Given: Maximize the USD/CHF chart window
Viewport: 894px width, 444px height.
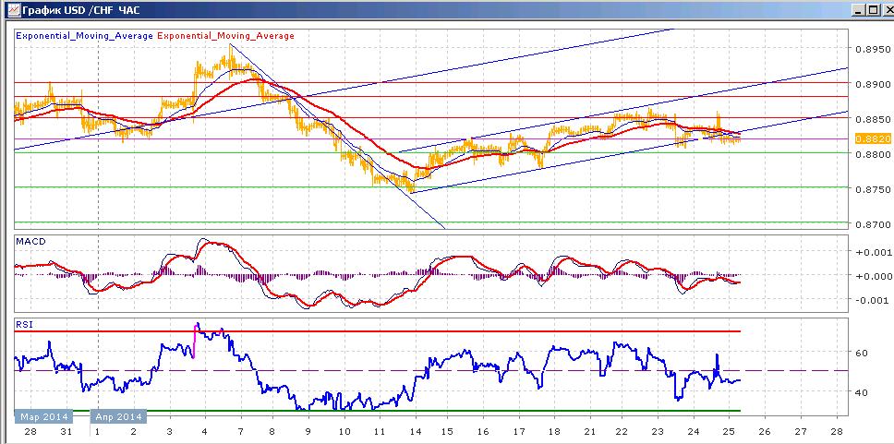Looking at the screenshot, I should [x=874, y=9].
